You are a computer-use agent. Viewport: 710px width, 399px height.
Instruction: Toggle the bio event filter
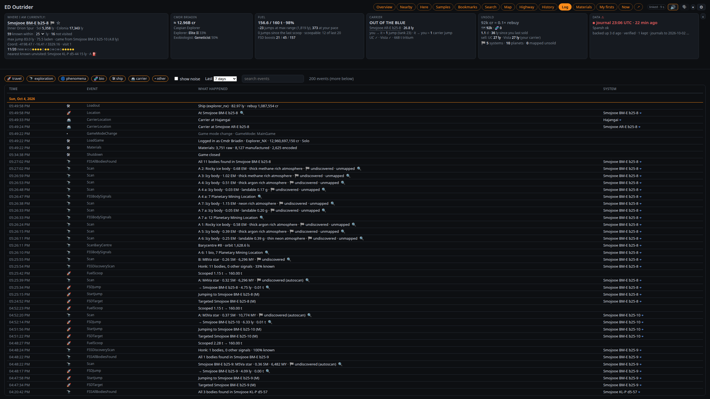click(x=99, y=79)
